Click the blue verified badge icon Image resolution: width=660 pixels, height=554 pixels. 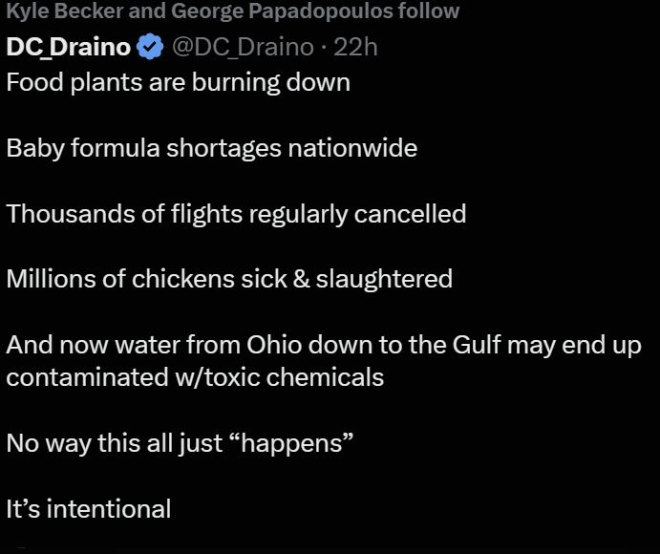(150, 46)
